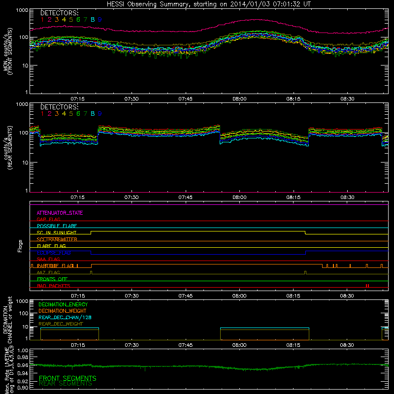
Task: Click the counts/s (REAR SEGMENTS) axis title
Action: click(x=8, y=148)
